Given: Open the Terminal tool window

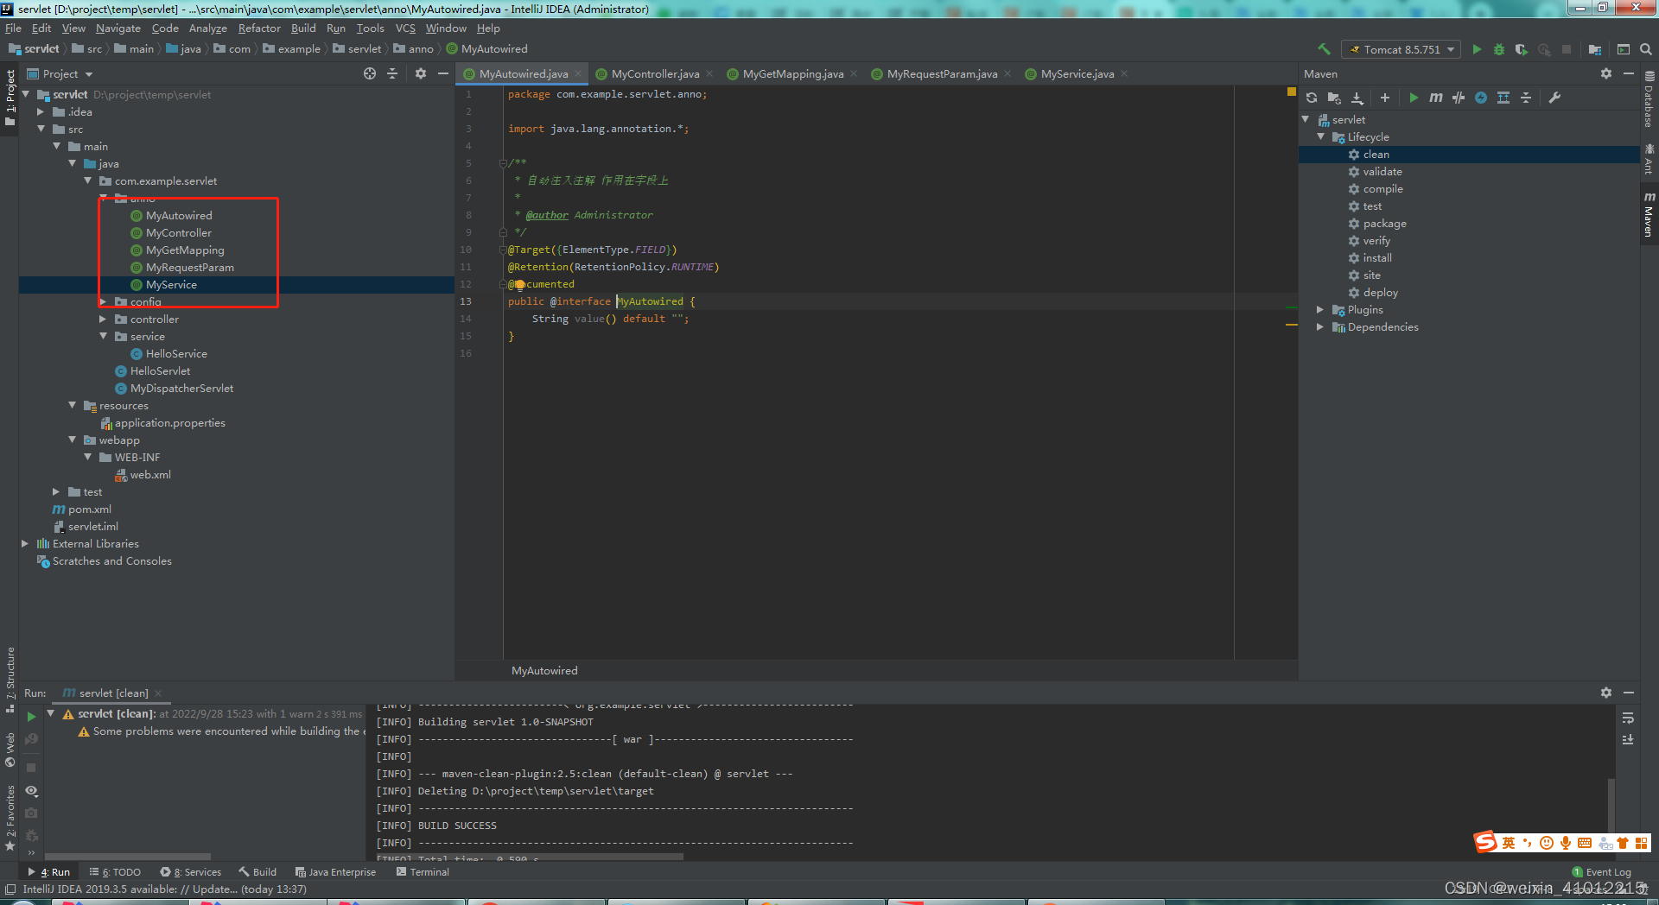Looking at the screenshot, I should pyautogui.click(x=423, y=871).
